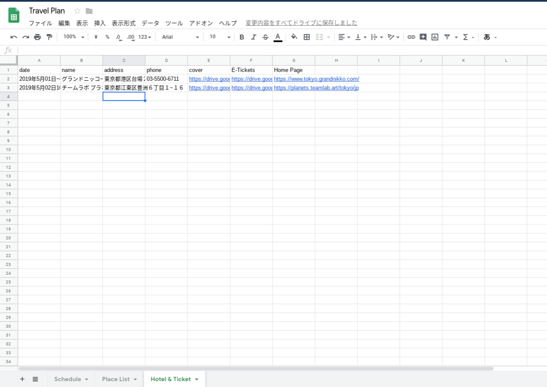
Task: Increase decimal places
Action: (130, 37)
